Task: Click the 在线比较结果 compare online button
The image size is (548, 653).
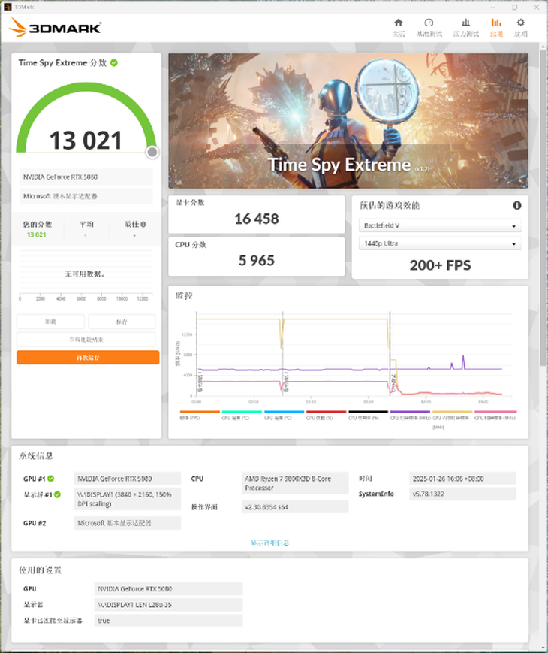Action: click(86, 340)
